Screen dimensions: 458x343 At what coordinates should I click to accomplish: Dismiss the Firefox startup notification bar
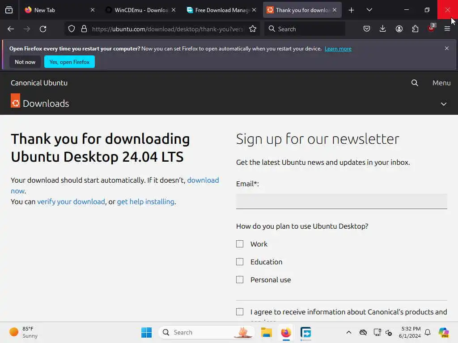(447, 48)
